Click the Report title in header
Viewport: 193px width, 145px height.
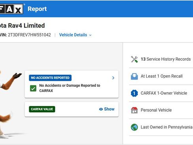(37, 9)
